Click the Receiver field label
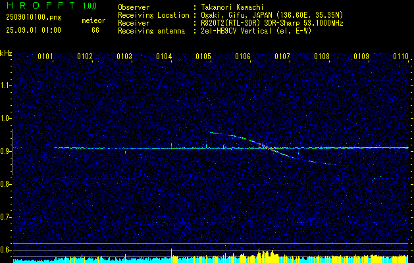This screenshot has width=414, height=263. [x=134, y=23]
